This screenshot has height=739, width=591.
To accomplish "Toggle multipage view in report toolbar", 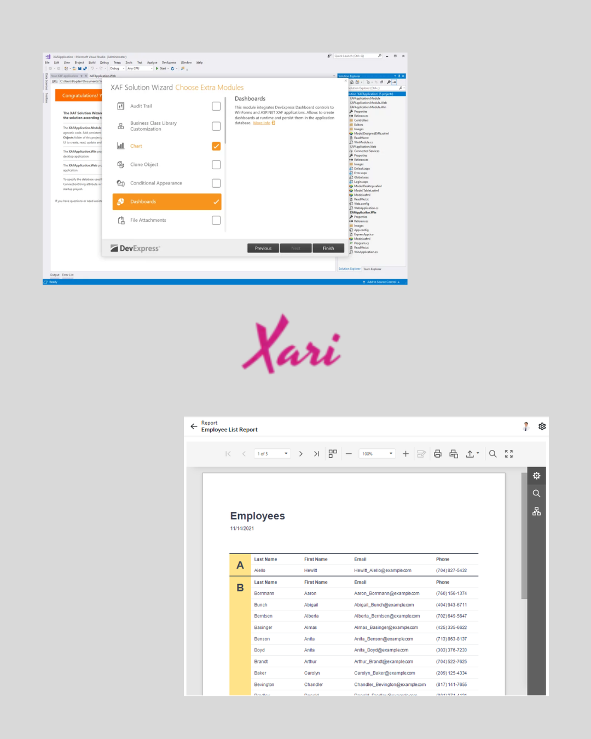I will click(333, 454).
